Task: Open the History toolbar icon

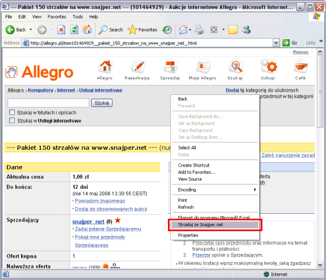Action: pos(167,30)
